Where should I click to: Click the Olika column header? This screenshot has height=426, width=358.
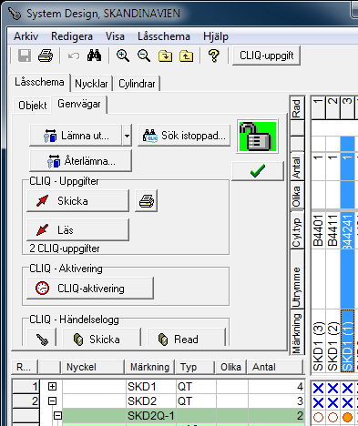point(230,367)
